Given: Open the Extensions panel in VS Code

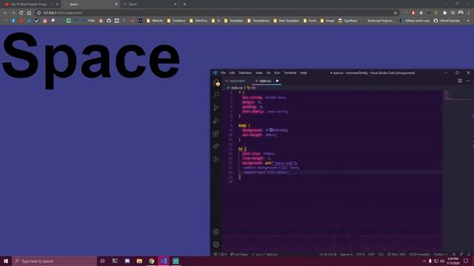Looking at the screenshot, I should point(216,134).
